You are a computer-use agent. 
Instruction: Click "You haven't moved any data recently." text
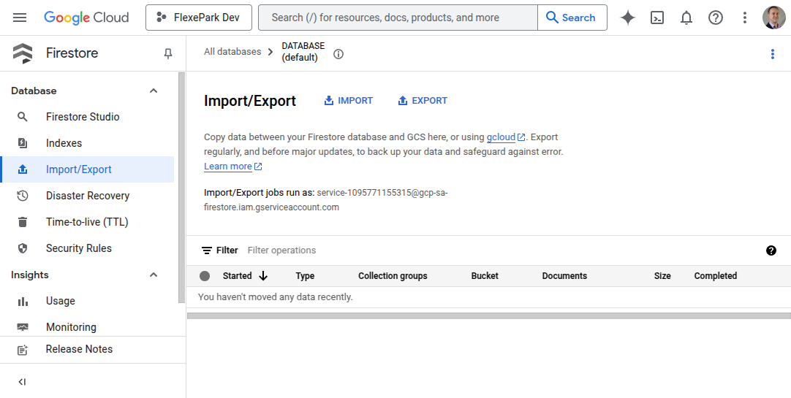point(276,297)
